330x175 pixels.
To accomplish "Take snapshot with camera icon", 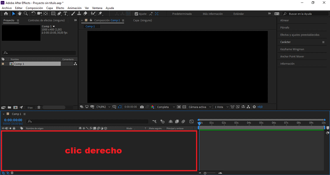I will pos(142,107).
